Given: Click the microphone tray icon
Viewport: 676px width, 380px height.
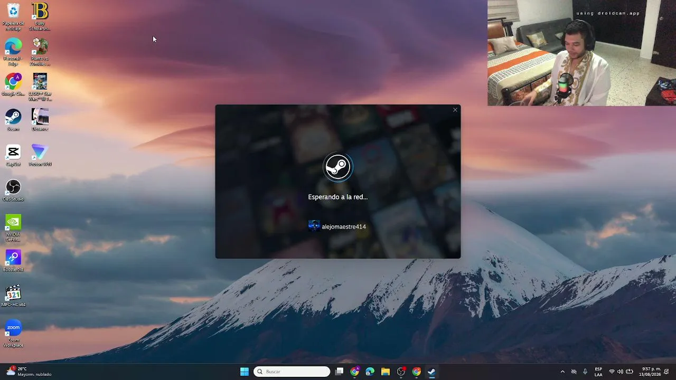Looking at the screenshot, I should [585, 372].
